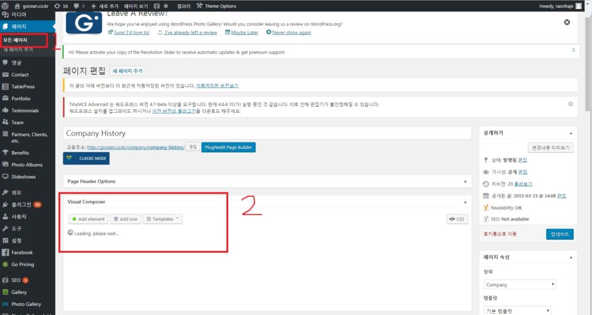Open the WordPress logo menu

[5, 5]
